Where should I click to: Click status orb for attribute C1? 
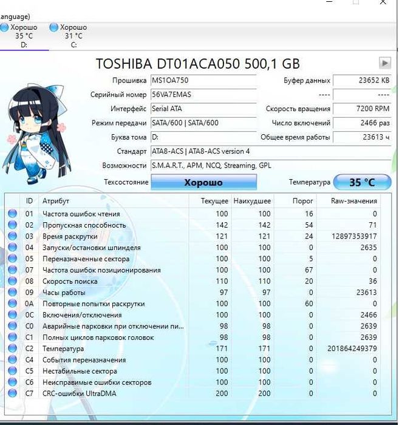coord(12,337)
